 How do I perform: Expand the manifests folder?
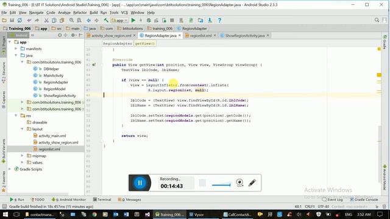(x=16, y=49)
